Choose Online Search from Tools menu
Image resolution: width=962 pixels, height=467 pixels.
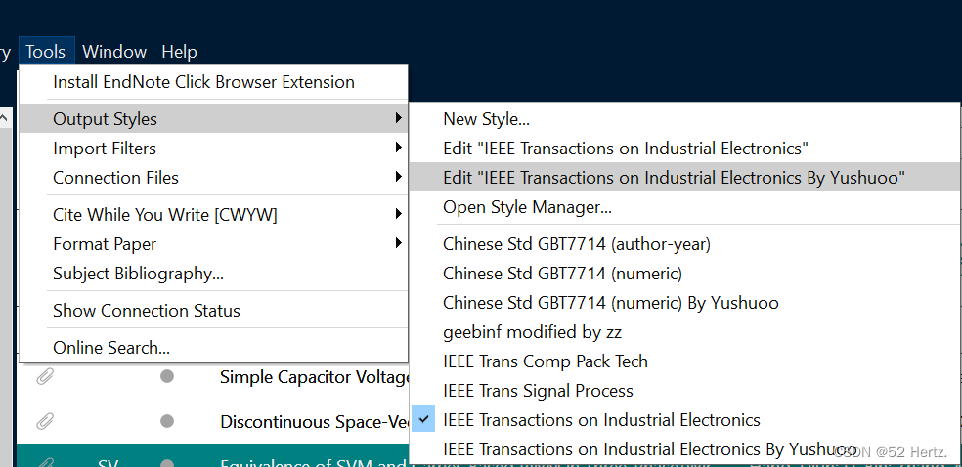point(213,348)
